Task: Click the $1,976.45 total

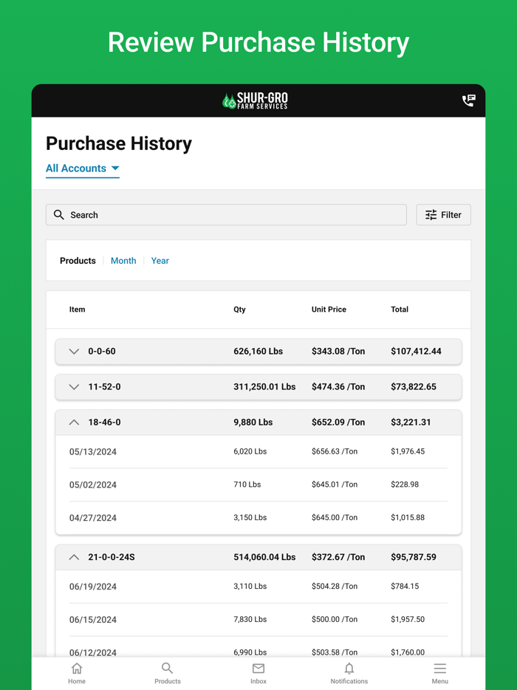Action: coord(408,451)
